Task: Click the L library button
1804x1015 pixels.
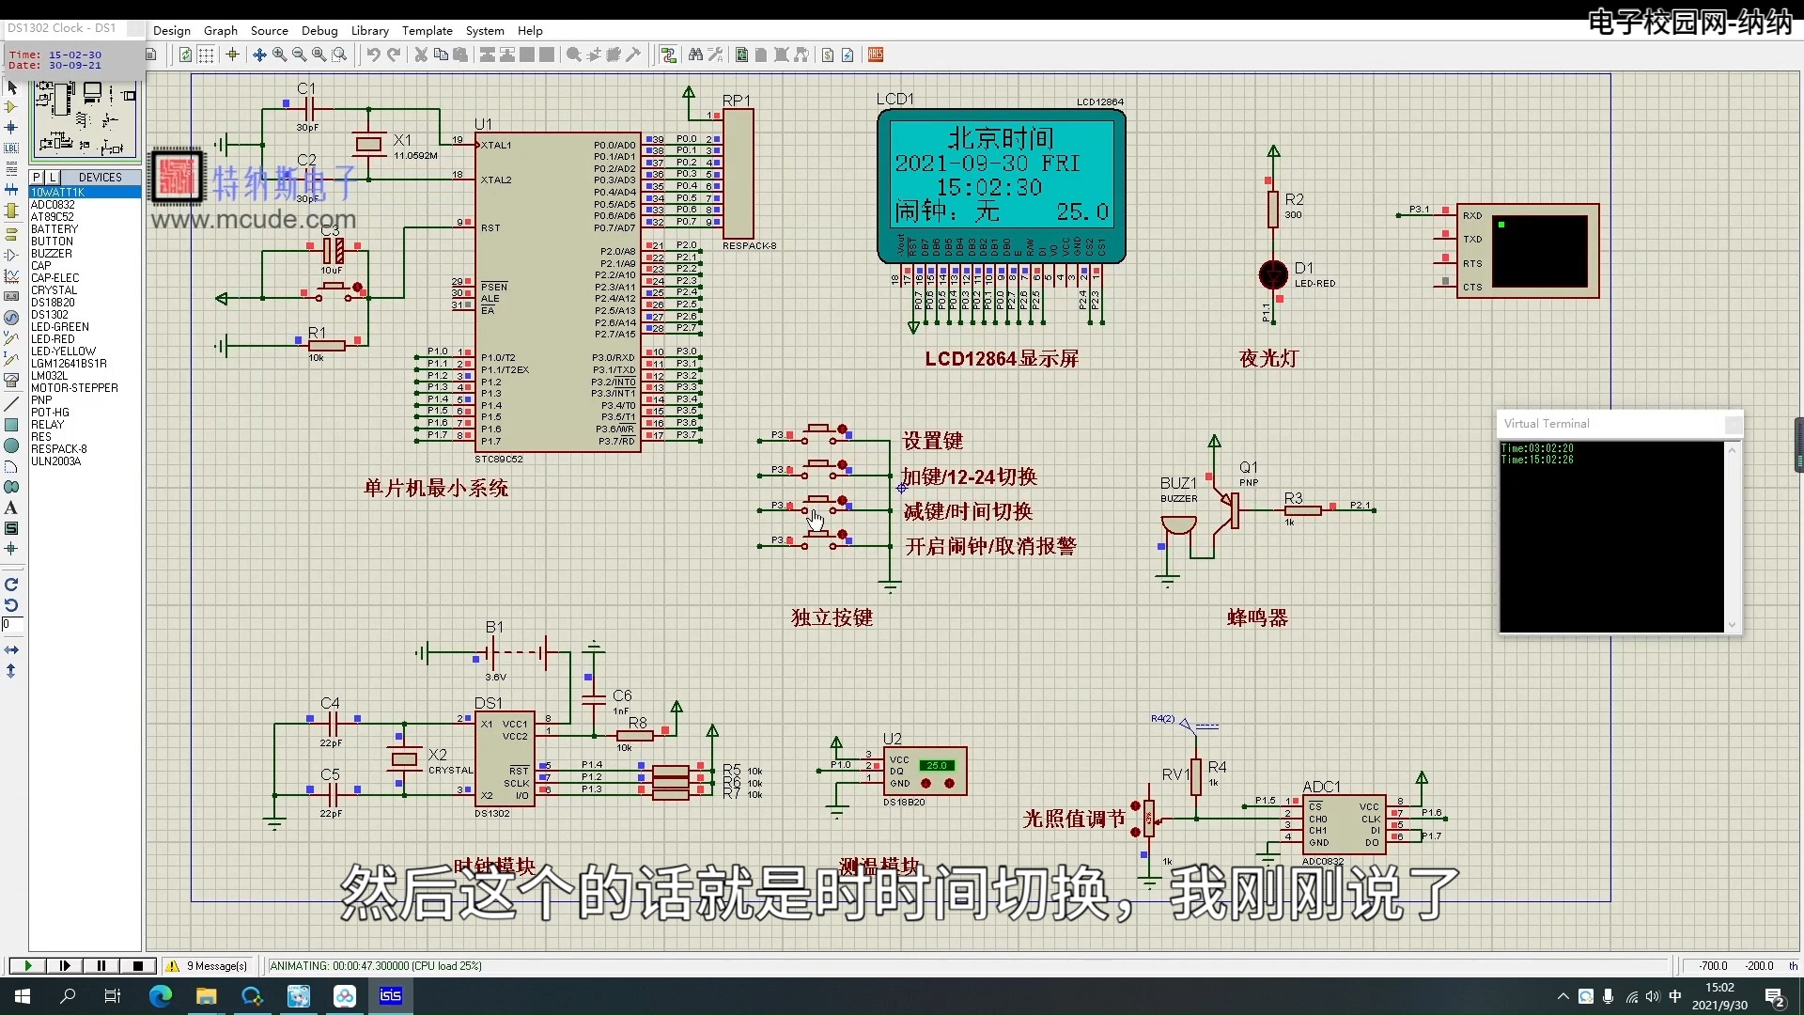Action: 53,177
